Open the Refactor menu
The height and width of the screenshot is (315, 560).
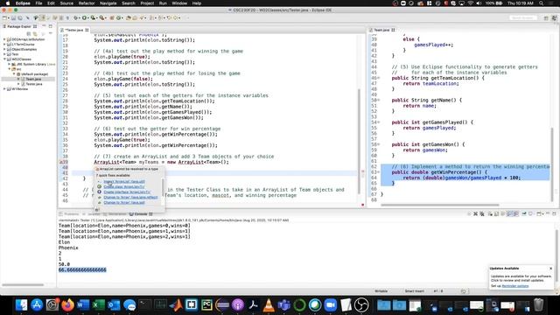(87, 3)
